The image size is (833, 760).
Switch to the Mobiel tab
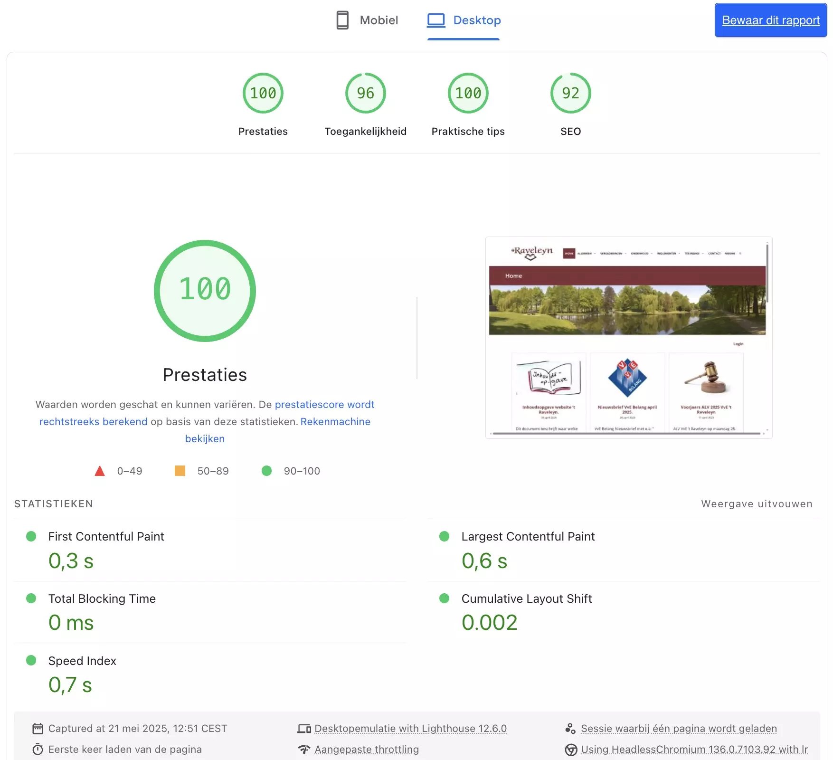(367, 20)
